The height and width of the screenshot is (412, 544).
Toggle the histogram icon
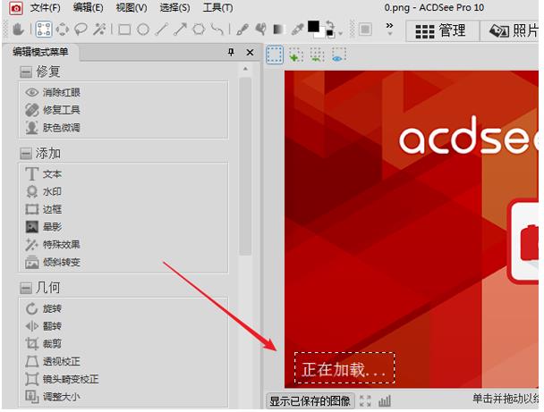click(385, 401)
